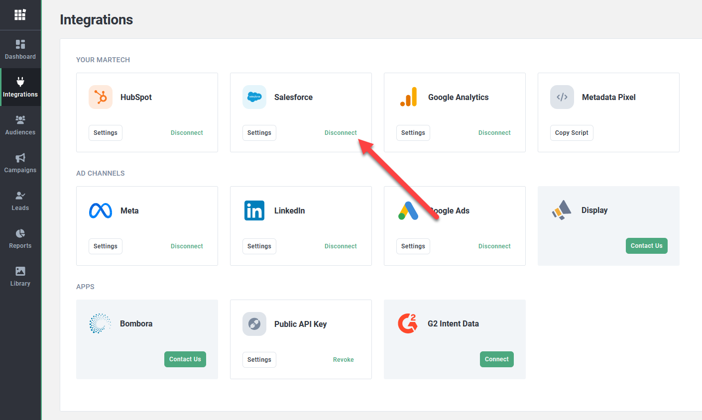702x420 pixels.
Task: Open the Dashboard sidebar item
Action: 20,49
